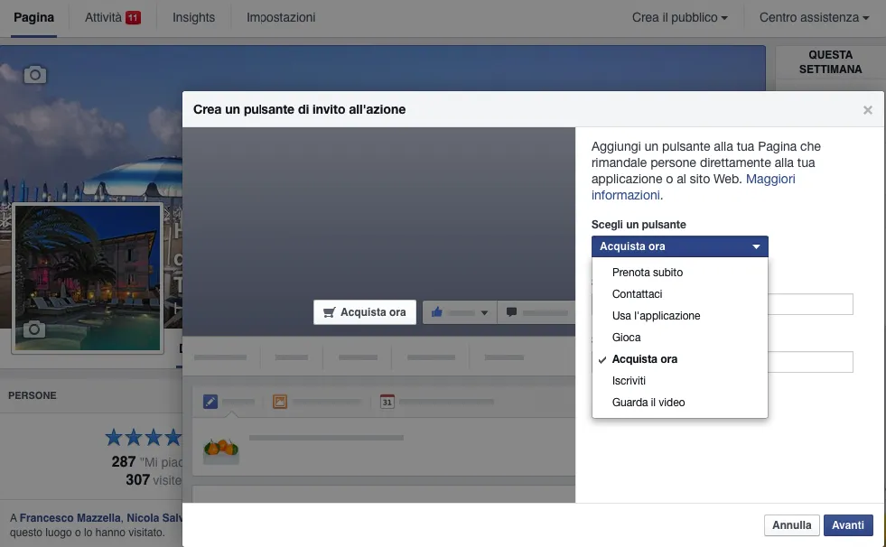The width and height of the screenshot is (886, 547).
Task: Select the checked Acquista ora option
Action: [680, 359]
